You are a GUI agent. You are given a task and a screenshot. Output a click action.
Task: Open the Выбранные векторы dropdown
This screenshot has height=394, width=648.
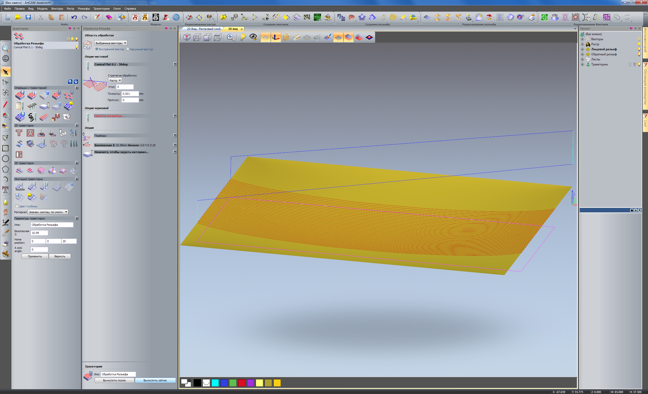[111, 43]
